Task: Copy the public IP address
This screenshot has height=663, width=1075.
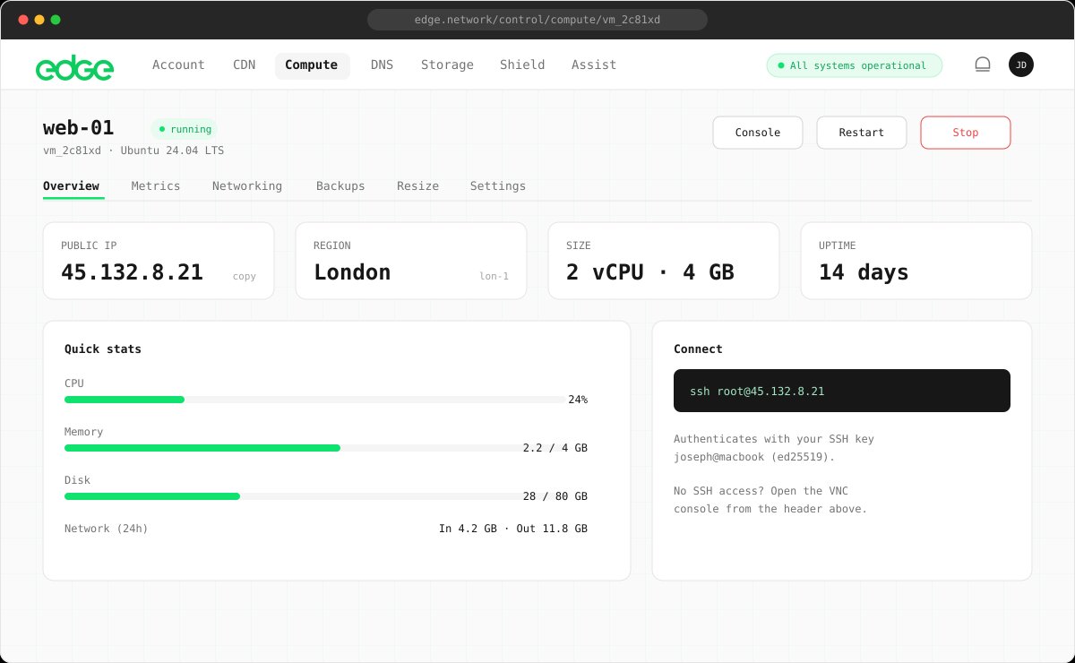Action: (245, 276)
